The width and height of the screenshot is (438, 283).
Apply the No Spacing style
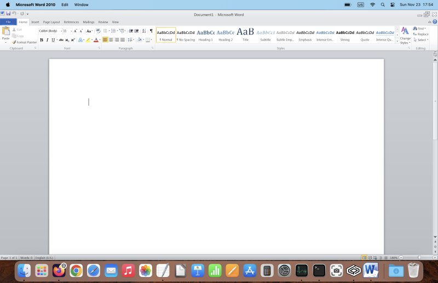pos(186,35)
